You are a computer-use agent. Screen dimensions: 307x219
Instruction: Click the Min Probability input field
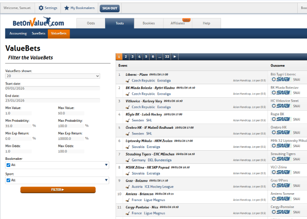(18, 126)
